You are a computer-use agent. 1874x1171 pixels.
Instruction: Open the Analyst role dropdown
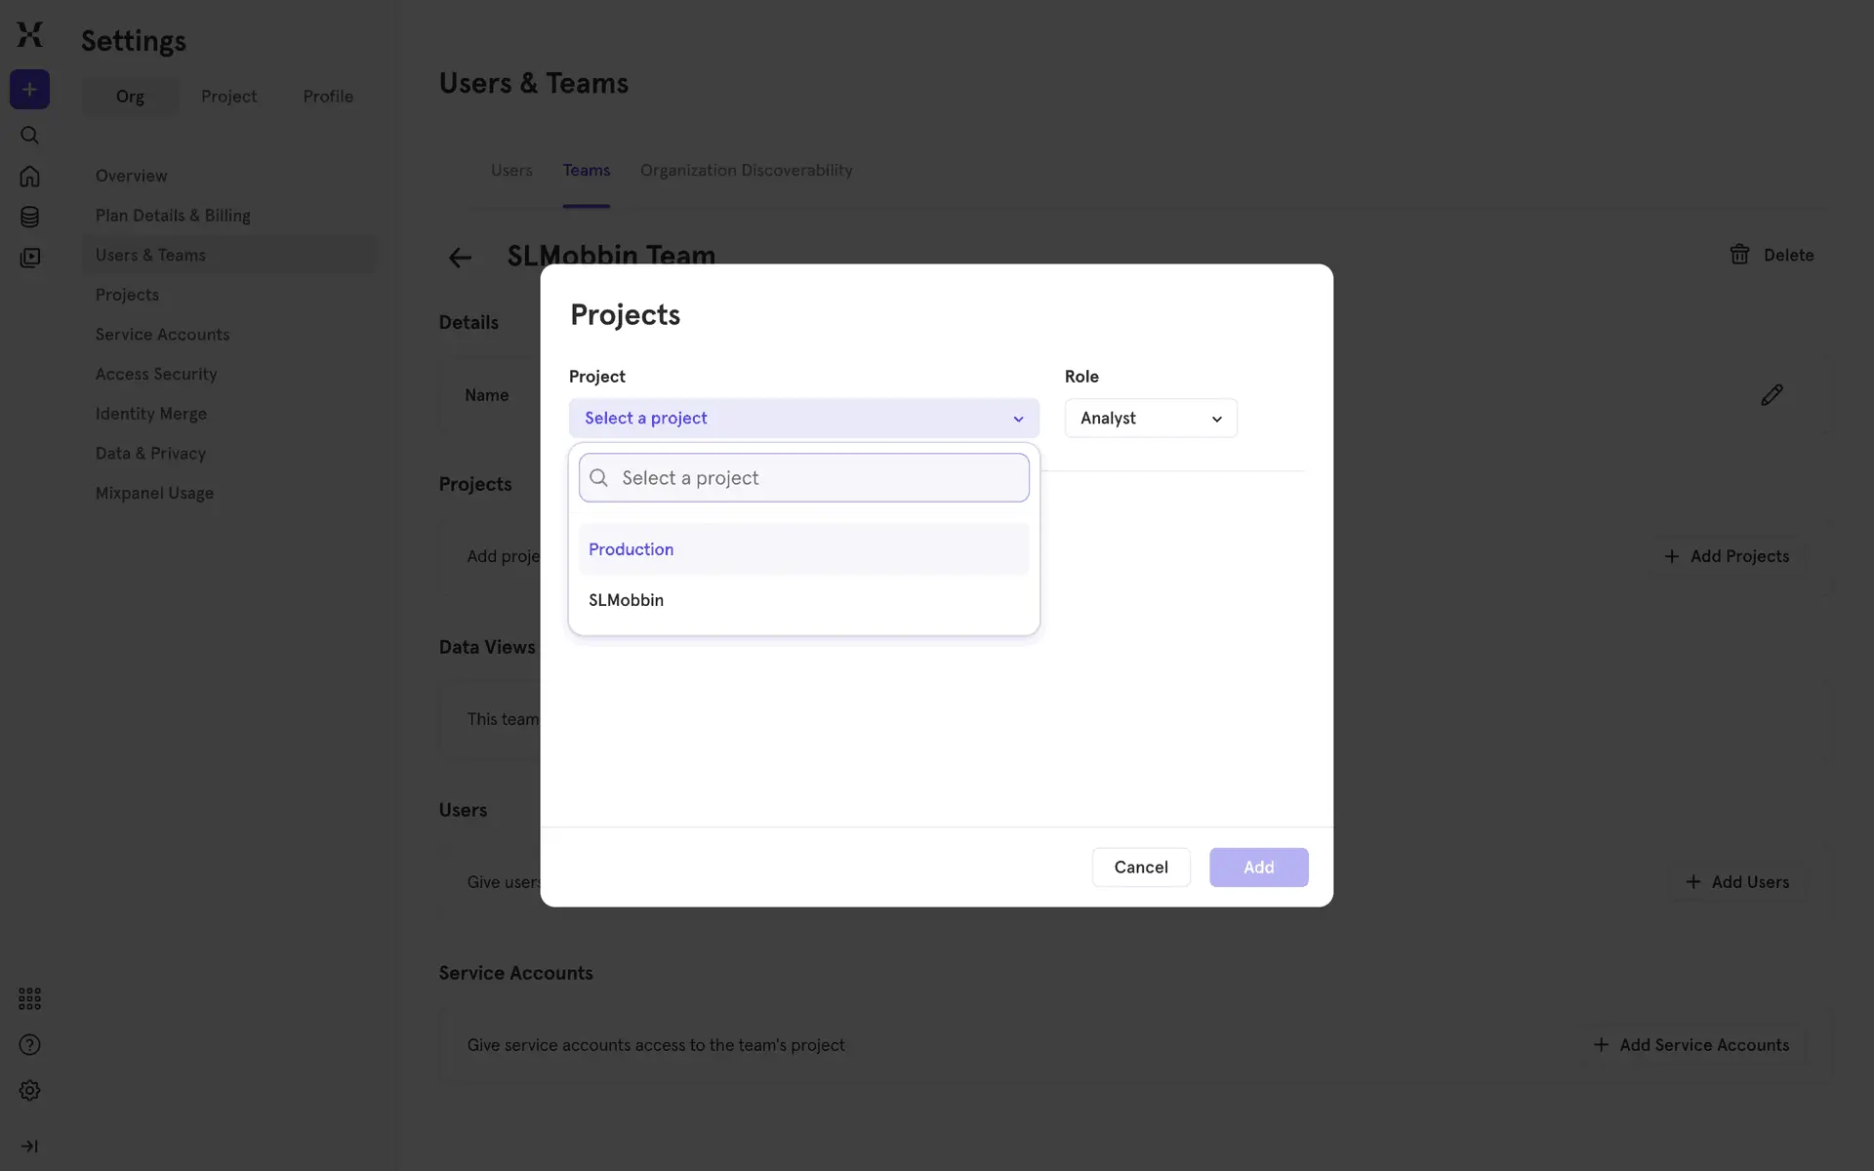(x=1150, y=418)
